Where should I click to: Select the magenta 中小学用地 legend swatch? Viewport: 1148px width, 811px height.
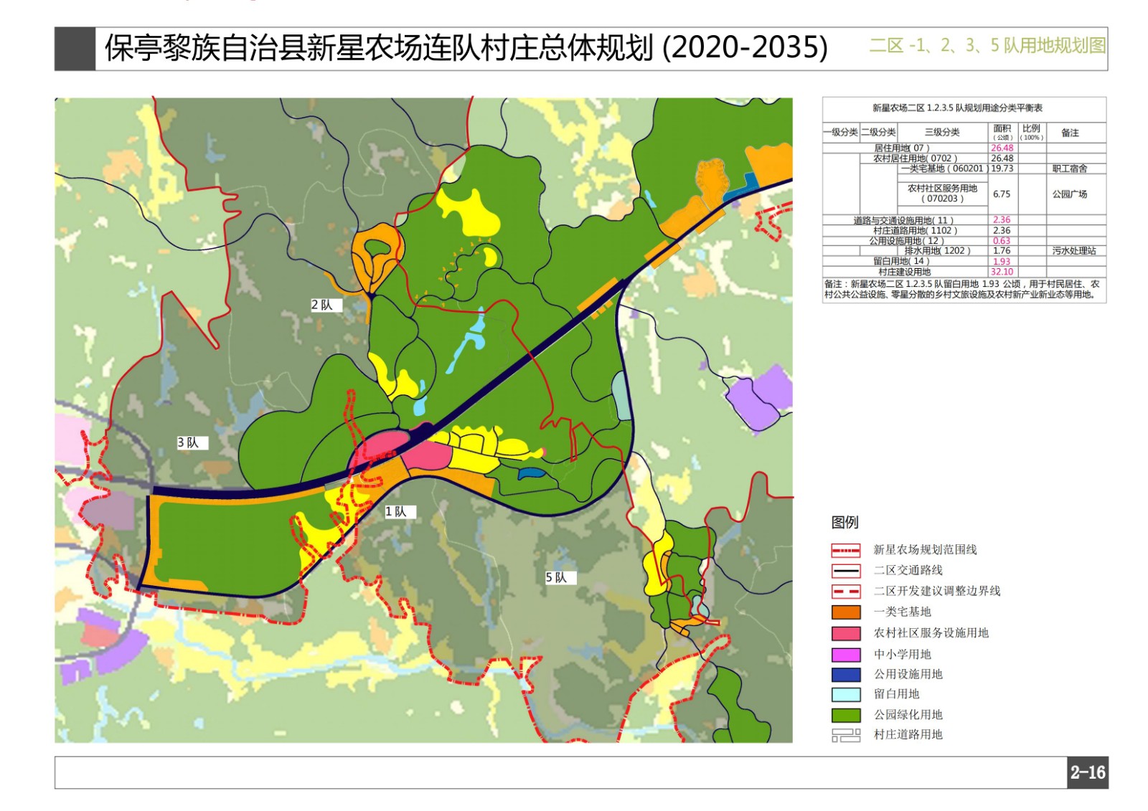[845, 654]
